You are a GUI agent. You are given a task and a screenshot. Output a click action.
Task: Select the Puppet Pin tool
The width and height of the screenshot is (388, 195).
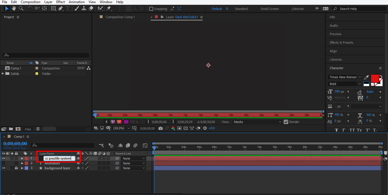pyautogui.click(x=109, y=9)
